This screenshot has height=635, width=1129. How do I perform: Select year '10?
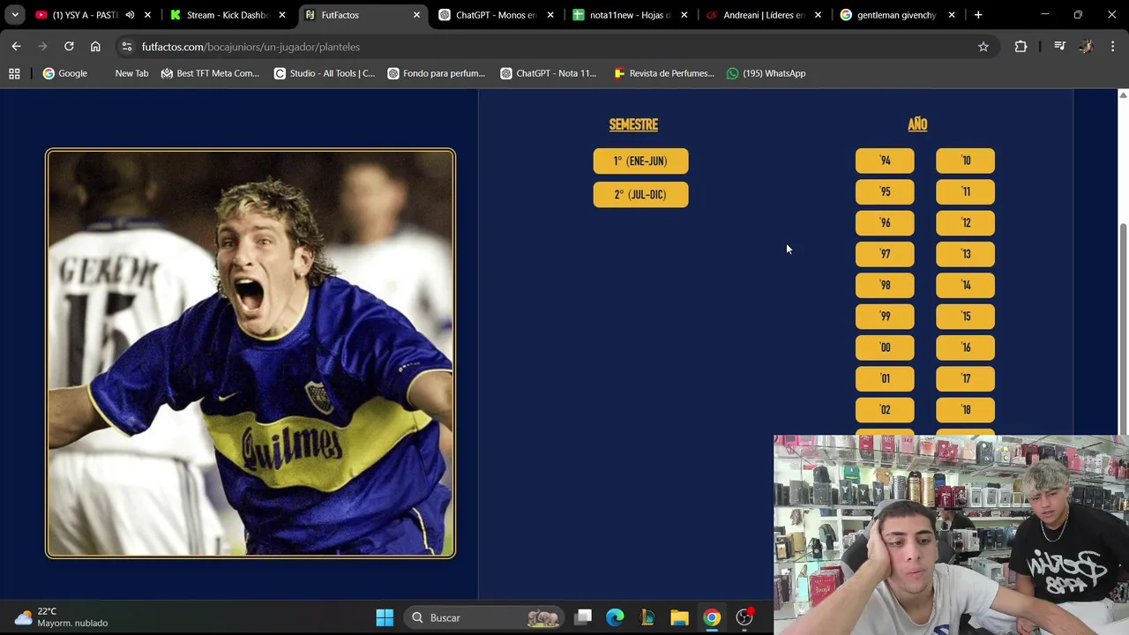[x=965, y=161]
